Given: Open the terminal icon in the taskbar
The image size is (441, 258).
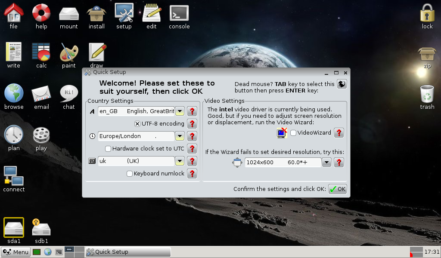Looking at the screenshot, I should coord(59,252).
